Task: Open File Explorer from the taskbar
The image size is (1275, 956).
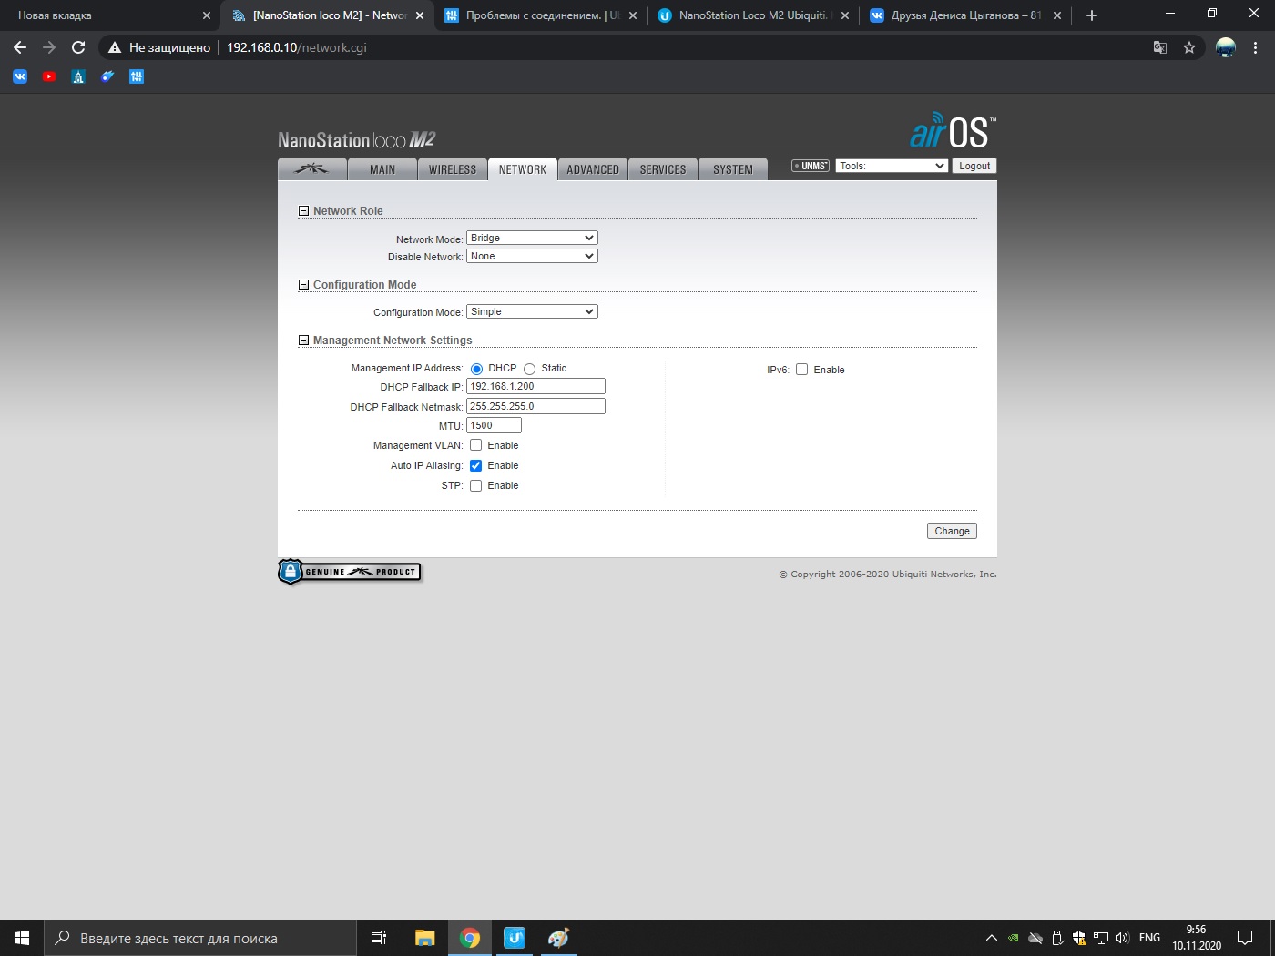Action: pyautogui.click(x=424, y=938)
